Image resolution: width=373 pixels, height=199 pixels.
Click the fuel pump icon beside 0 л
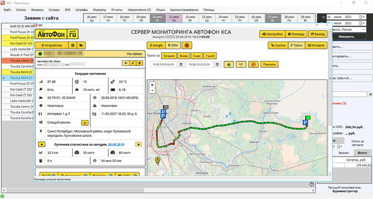pos(41,161)
